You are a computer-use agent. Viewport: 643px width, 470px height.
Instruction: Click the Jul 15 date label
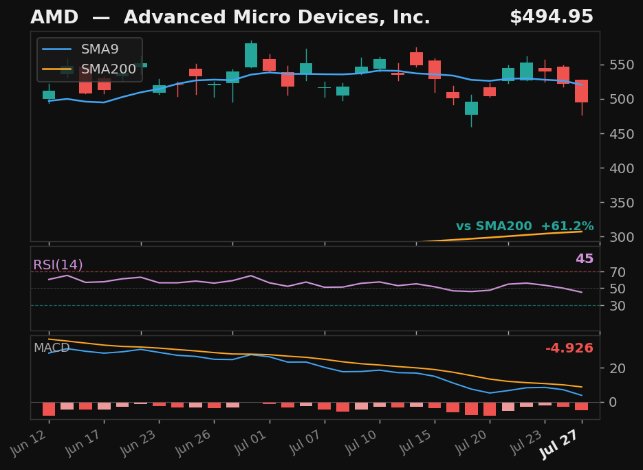(x=414, y=443)
